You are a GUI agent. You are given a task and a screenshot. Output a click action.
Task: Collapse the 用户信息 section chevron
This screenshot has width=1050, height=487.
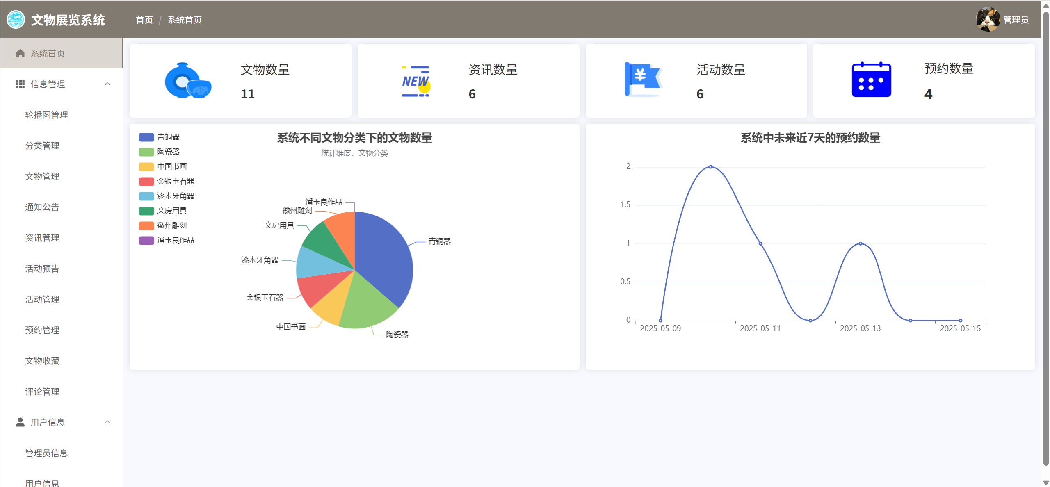[x=107, y=422]
